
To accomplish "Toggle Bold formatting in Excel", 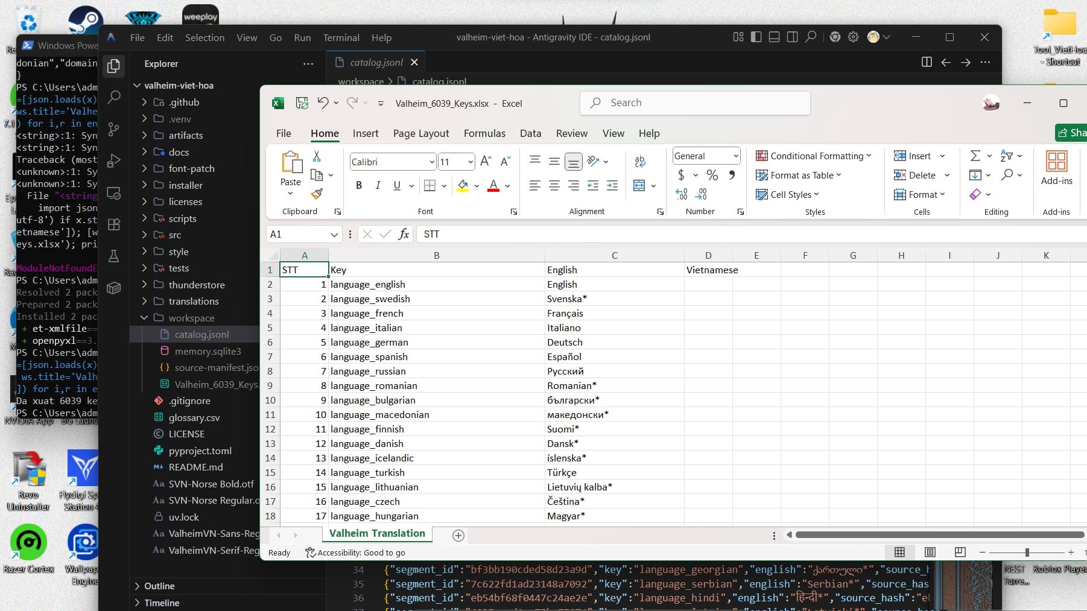I will coord(359,186).
